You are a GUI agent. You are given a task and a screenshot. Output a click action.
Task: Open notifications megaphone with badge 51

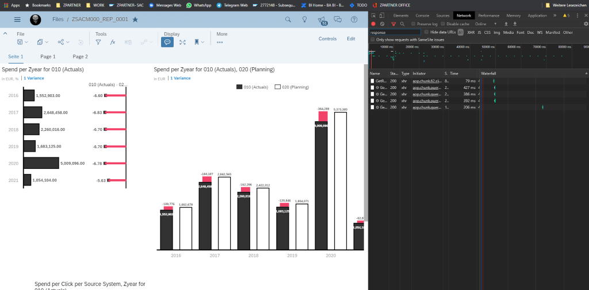(322, 20)
